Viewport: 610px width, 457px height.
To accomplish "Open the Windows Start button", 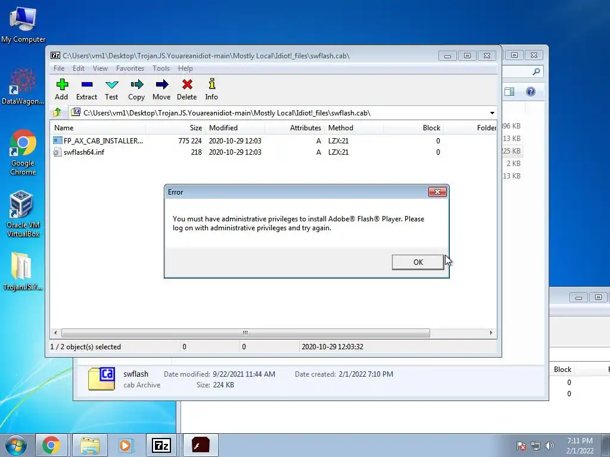I will [x=16, y=445].
